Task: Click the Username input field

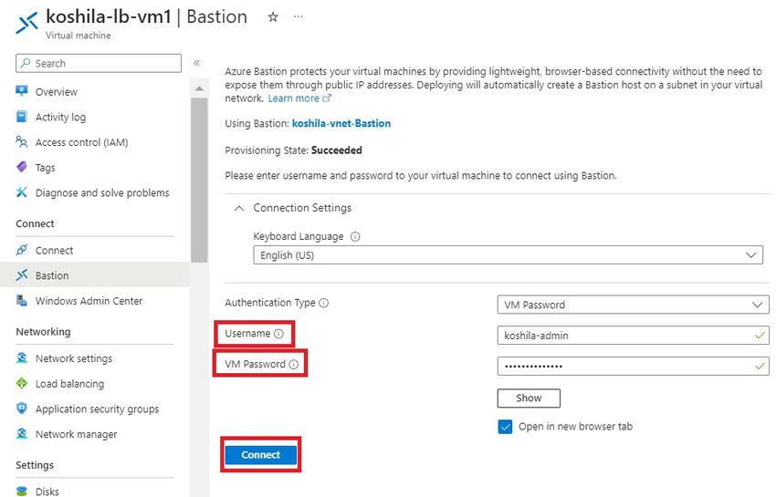Action: (x=625, y=336)
